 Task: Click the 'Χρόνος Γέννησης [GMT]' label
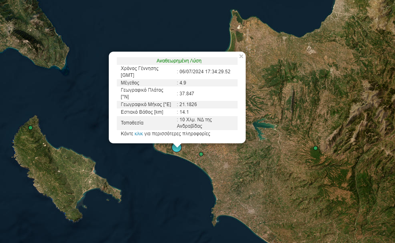[139, 72]
